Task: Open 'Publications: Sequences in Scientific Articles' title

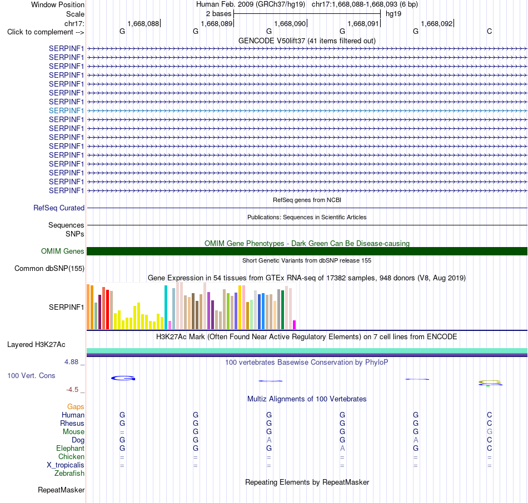Action: tap(307, 217)
